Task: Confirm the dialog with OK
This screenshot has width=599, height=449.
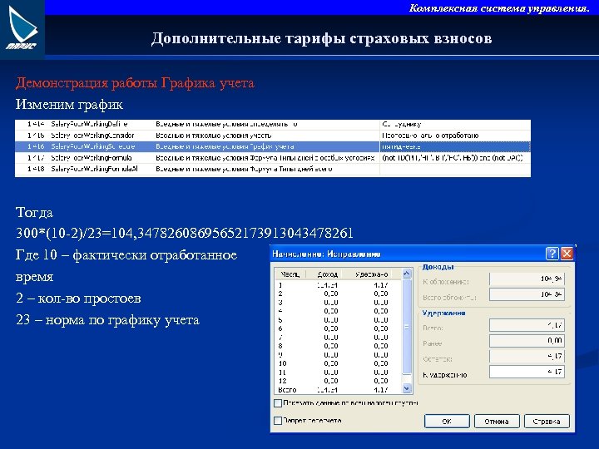Action: 447,422
